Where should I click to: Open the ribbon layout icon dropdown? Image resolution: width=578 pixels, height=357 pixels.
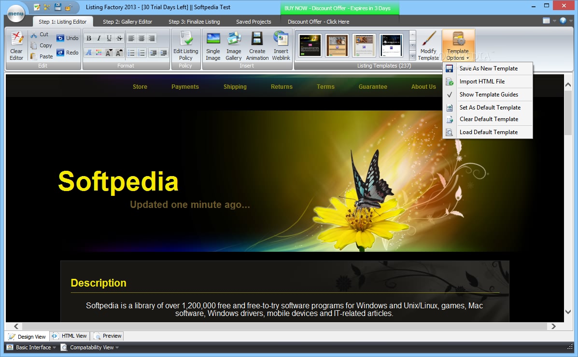point(549,21)
